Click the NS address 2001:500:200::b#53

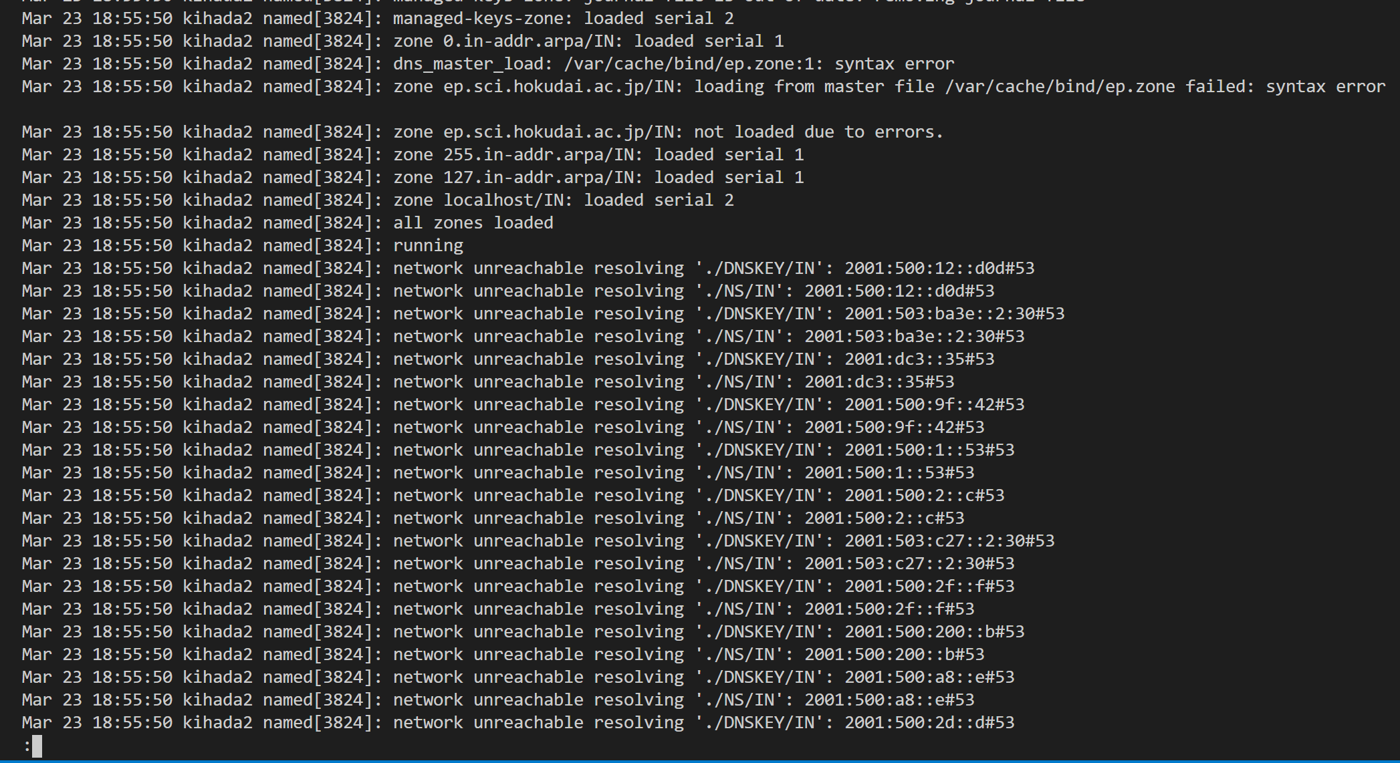click(x=895, y=654)
